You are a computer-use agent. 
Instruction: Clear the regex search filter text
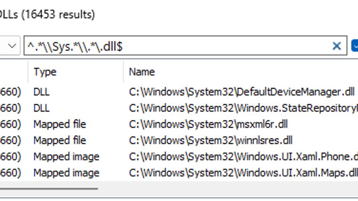click(337, 46)
